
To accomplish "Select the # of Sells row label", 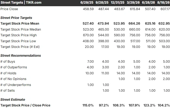I will click(x=7, y=91).
